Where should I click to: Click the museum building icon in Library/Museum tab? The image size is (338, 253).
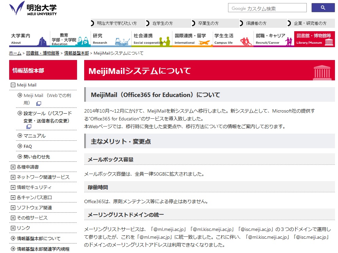pos(329,42)
